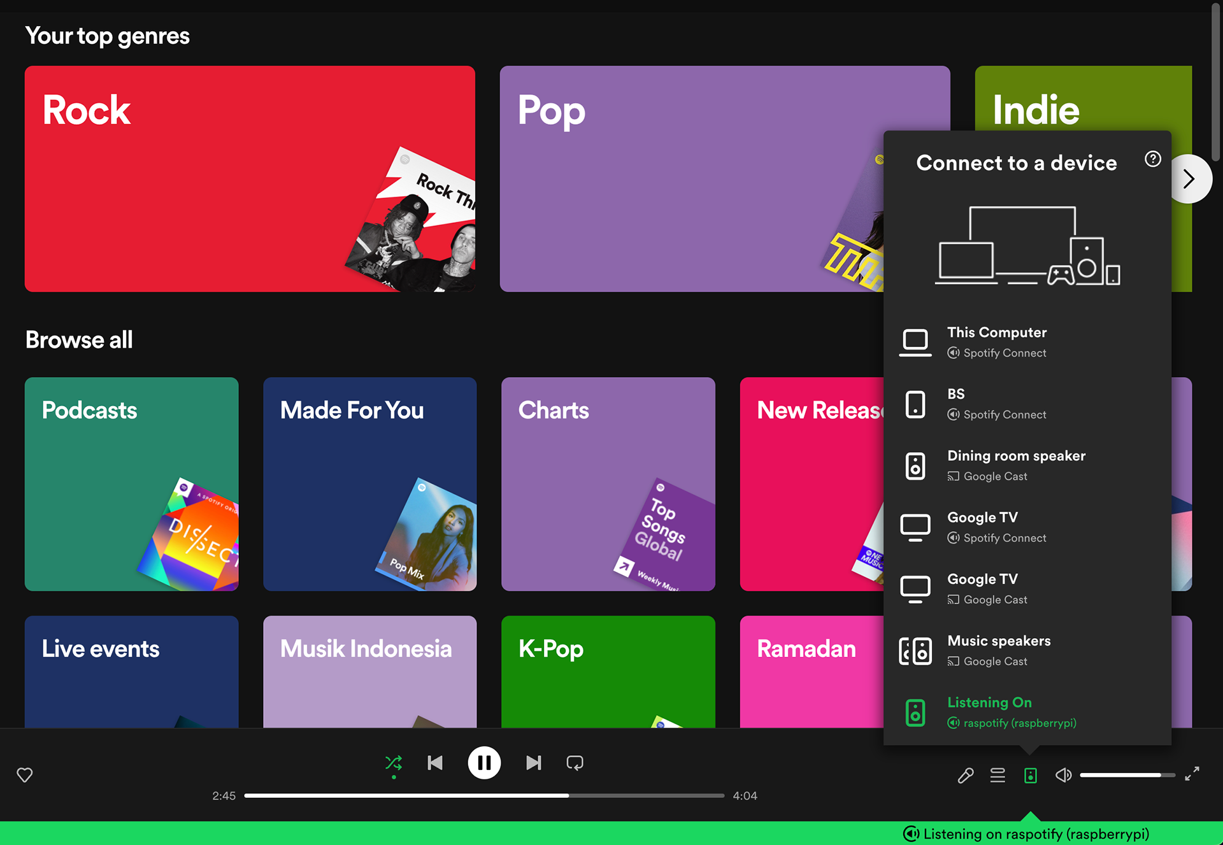
Task: Open the Live events category
Action: pyautogui.click(x=132, y=672)
